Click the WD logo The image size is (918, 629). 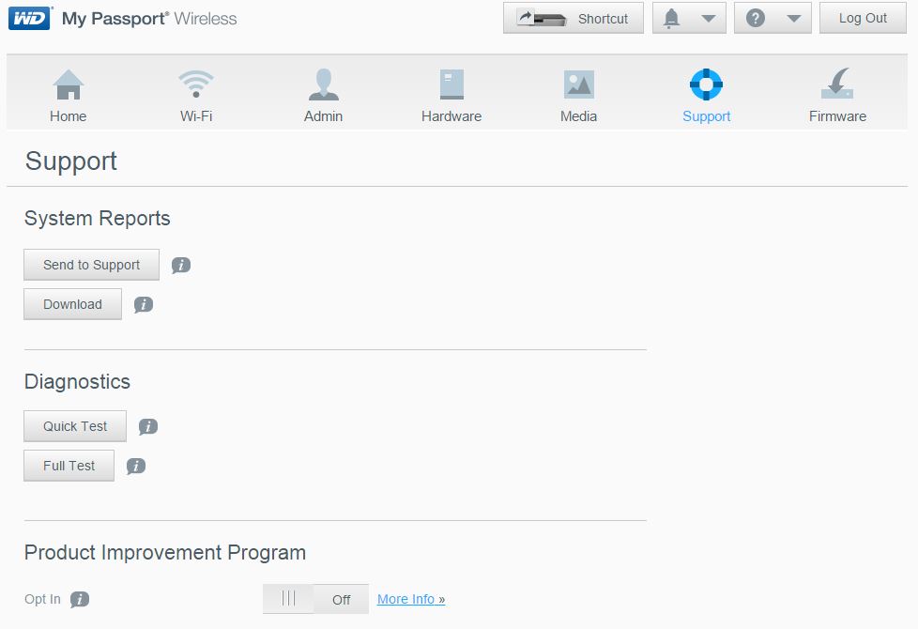pos(29,18)
